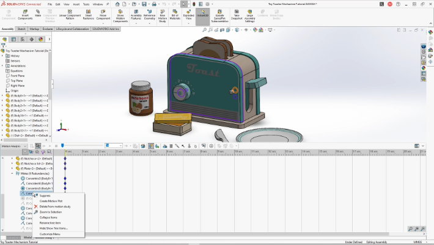Choose Rename tree item in context menu
Image resolution: width=434 pixels, height=245 pixels.
[x=50, y=223]
